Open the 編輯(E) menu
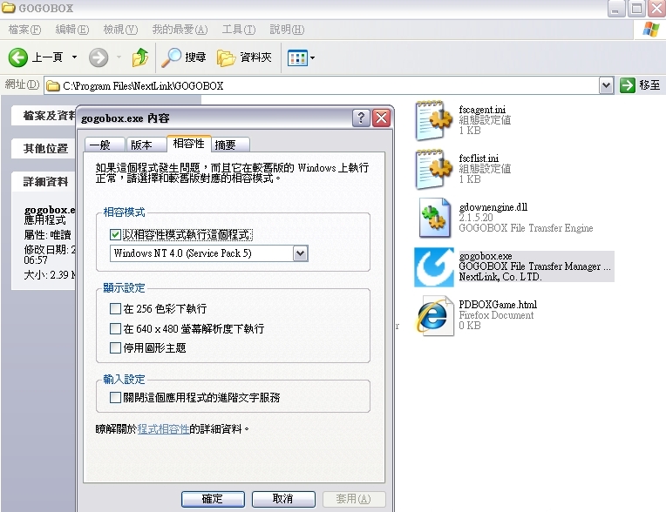This screenshot has height=512, width=666. 72,30
